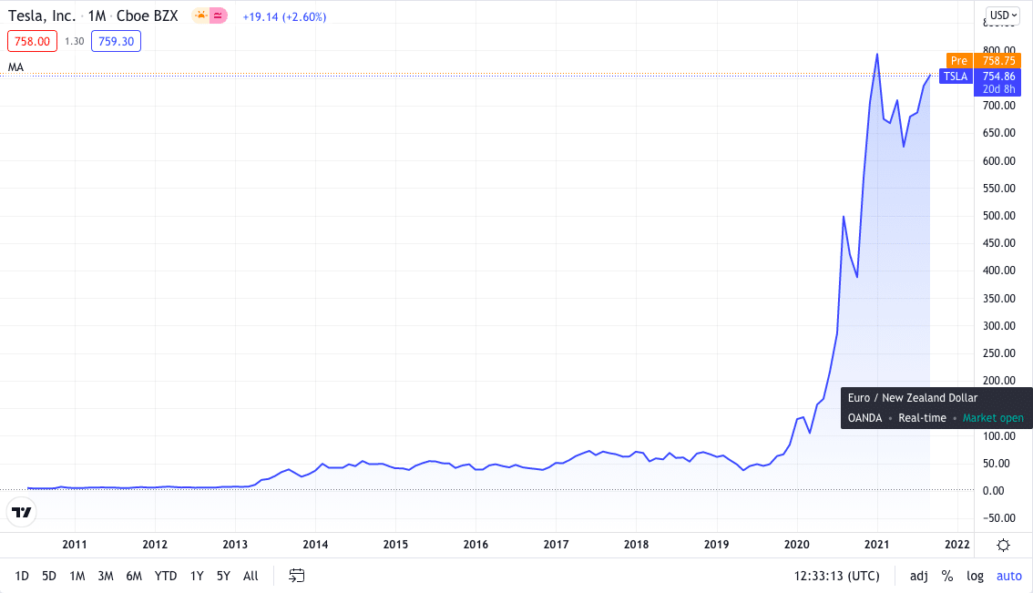Screen dimensions: 1033x593
Task: Select the 5Y time range
Action: [223, 576]
